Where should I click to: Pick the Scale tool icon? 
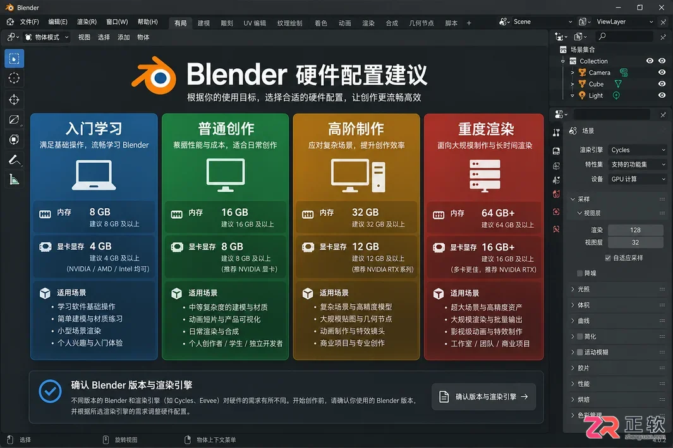[14, 120]
